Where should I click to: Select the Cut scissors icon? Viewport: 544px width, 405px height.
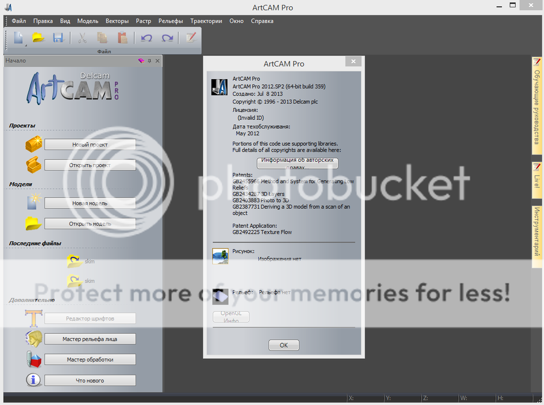(82, 38)
